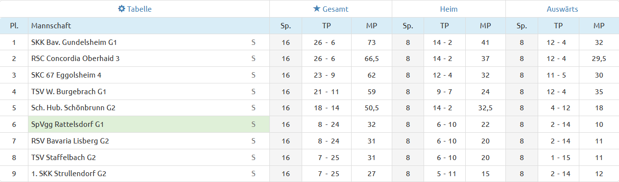Click the star icon beside Gesamt

coord(316,9)
